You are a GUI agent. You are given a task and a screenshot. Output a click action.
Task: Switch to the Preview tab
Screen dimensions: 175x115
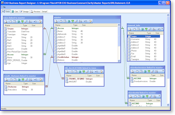point(35,12)
